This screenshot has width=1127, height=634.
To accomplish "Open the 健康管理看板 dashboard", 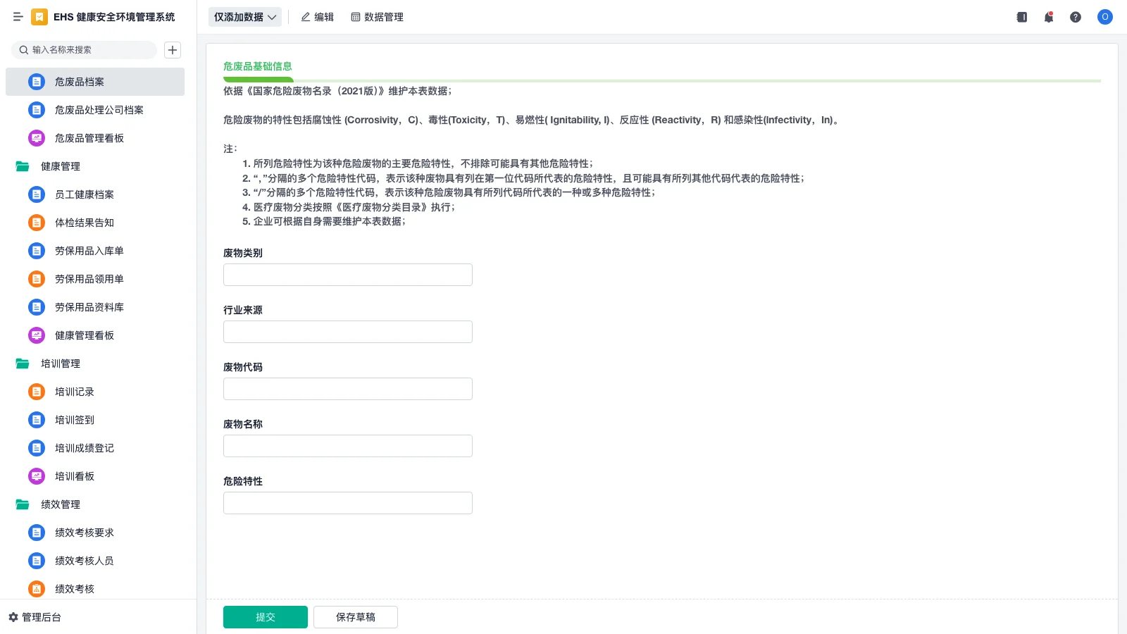I will point(85,335).
